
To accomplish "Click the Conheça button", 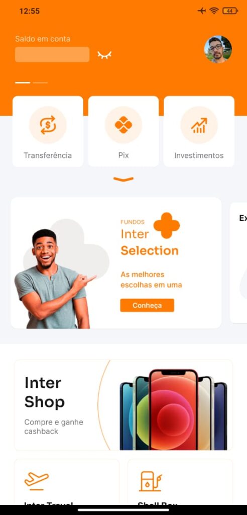I will click(x=147, y=305).
